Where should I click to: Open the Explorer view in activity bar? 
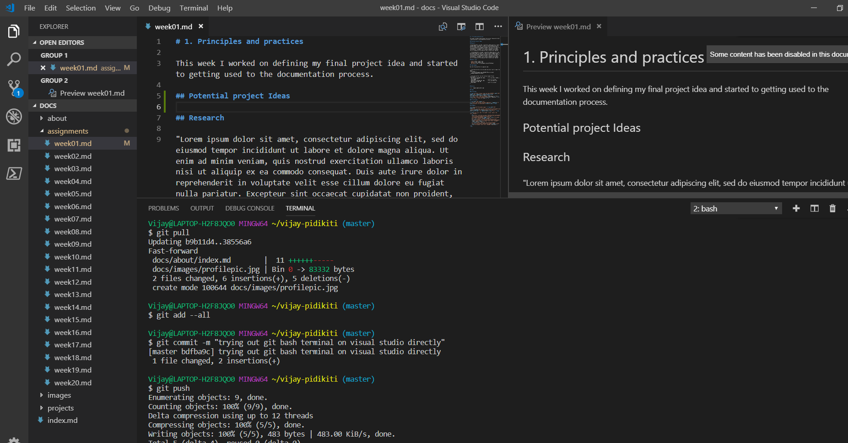point(14,32)
